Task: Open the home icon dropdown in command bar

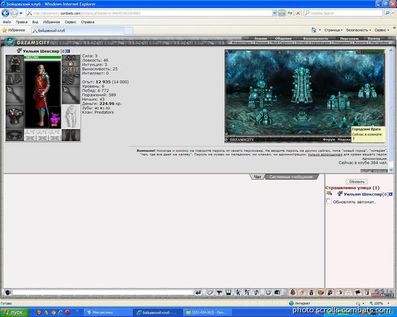Action: [320, 30]
